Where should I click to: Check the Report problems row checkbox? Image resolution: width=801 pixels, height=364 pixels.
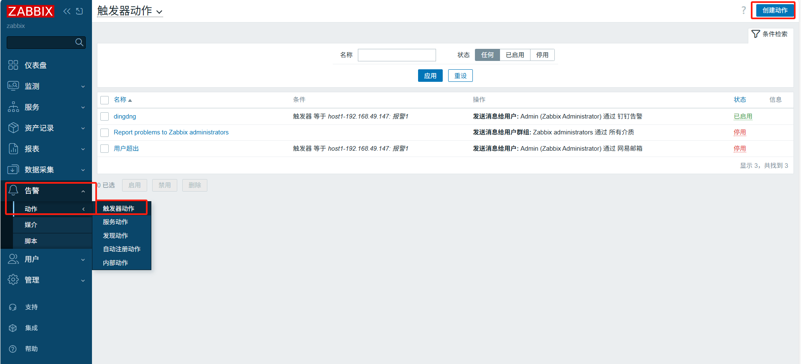click(x=105, y=132)
